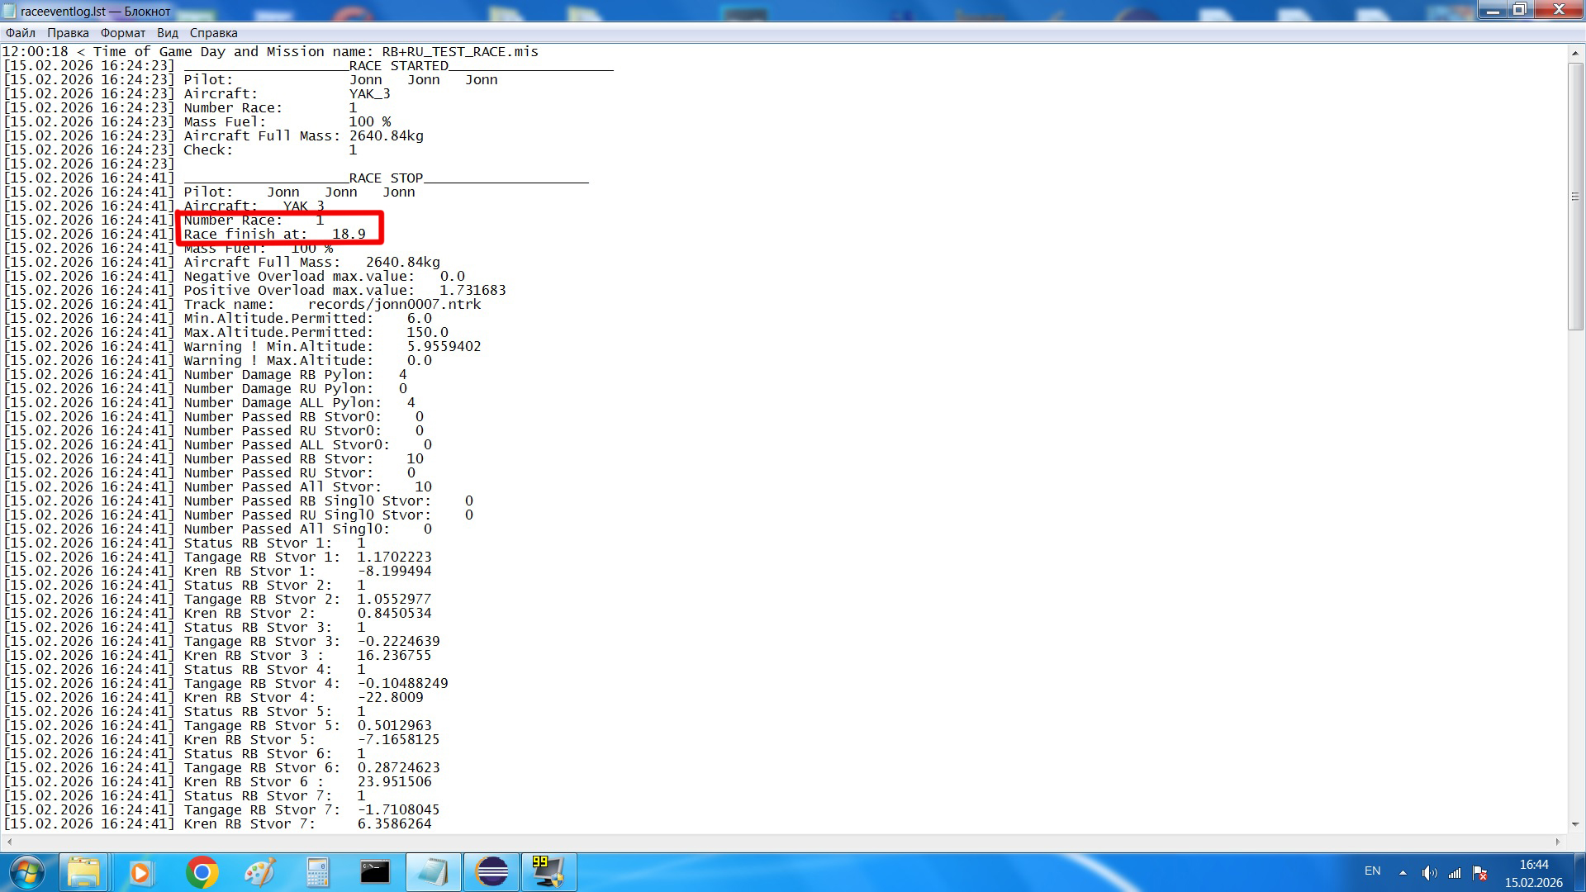This screenshot has height=892, width=1586.
Task: Open the volume control tray icon
Action: [x=1429, y=873]
